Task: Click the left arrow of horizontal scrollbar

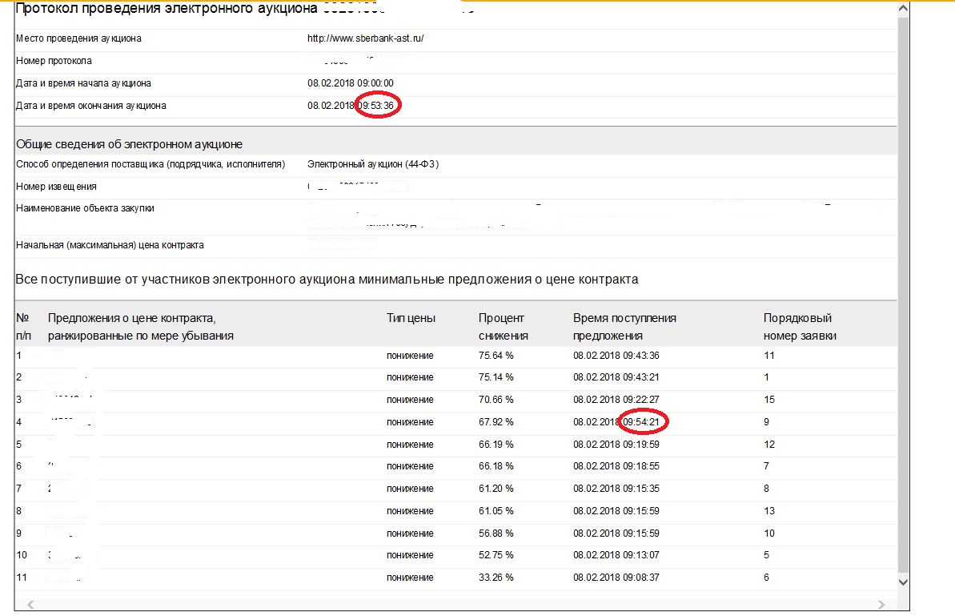Action: tap(30, 604)
